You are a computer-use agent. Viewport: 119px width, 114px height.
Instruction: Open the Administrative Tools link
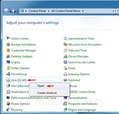[81, 39]
